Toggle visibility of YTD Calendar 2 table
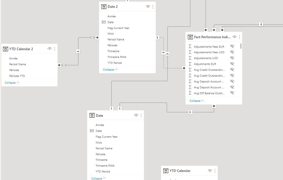Image resolution: width=283 pixels, height=180 pixels. (50, 49)
